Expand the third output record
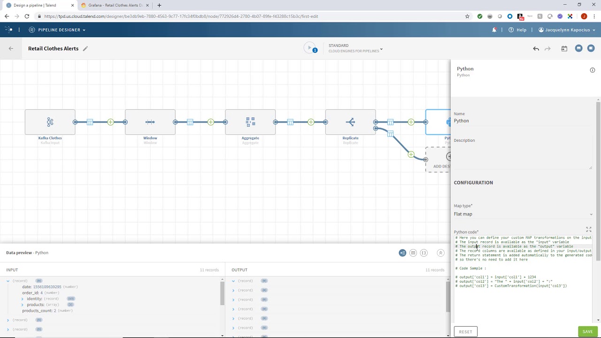Screen dimensions: 601x338 click(x=233, y=300)
